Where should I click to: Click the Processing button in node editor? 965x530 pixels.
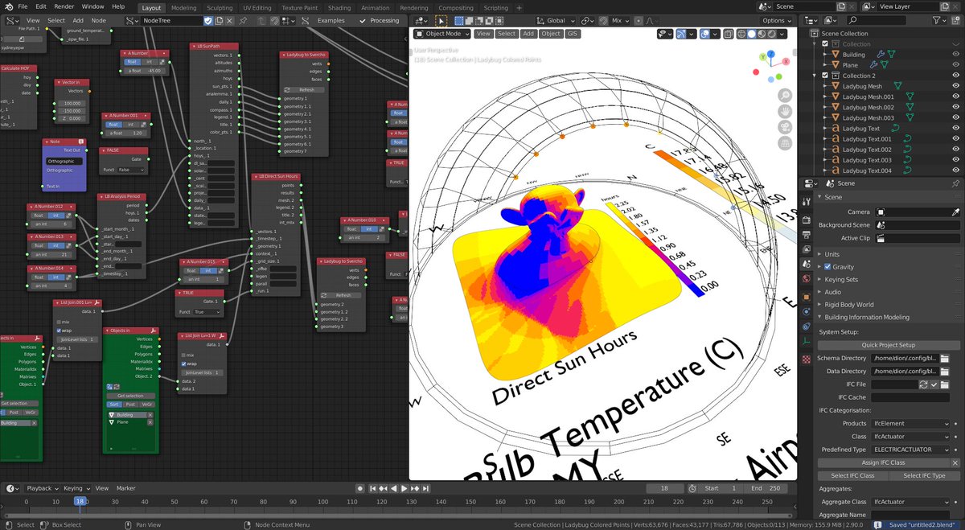[x=380, y=20]
